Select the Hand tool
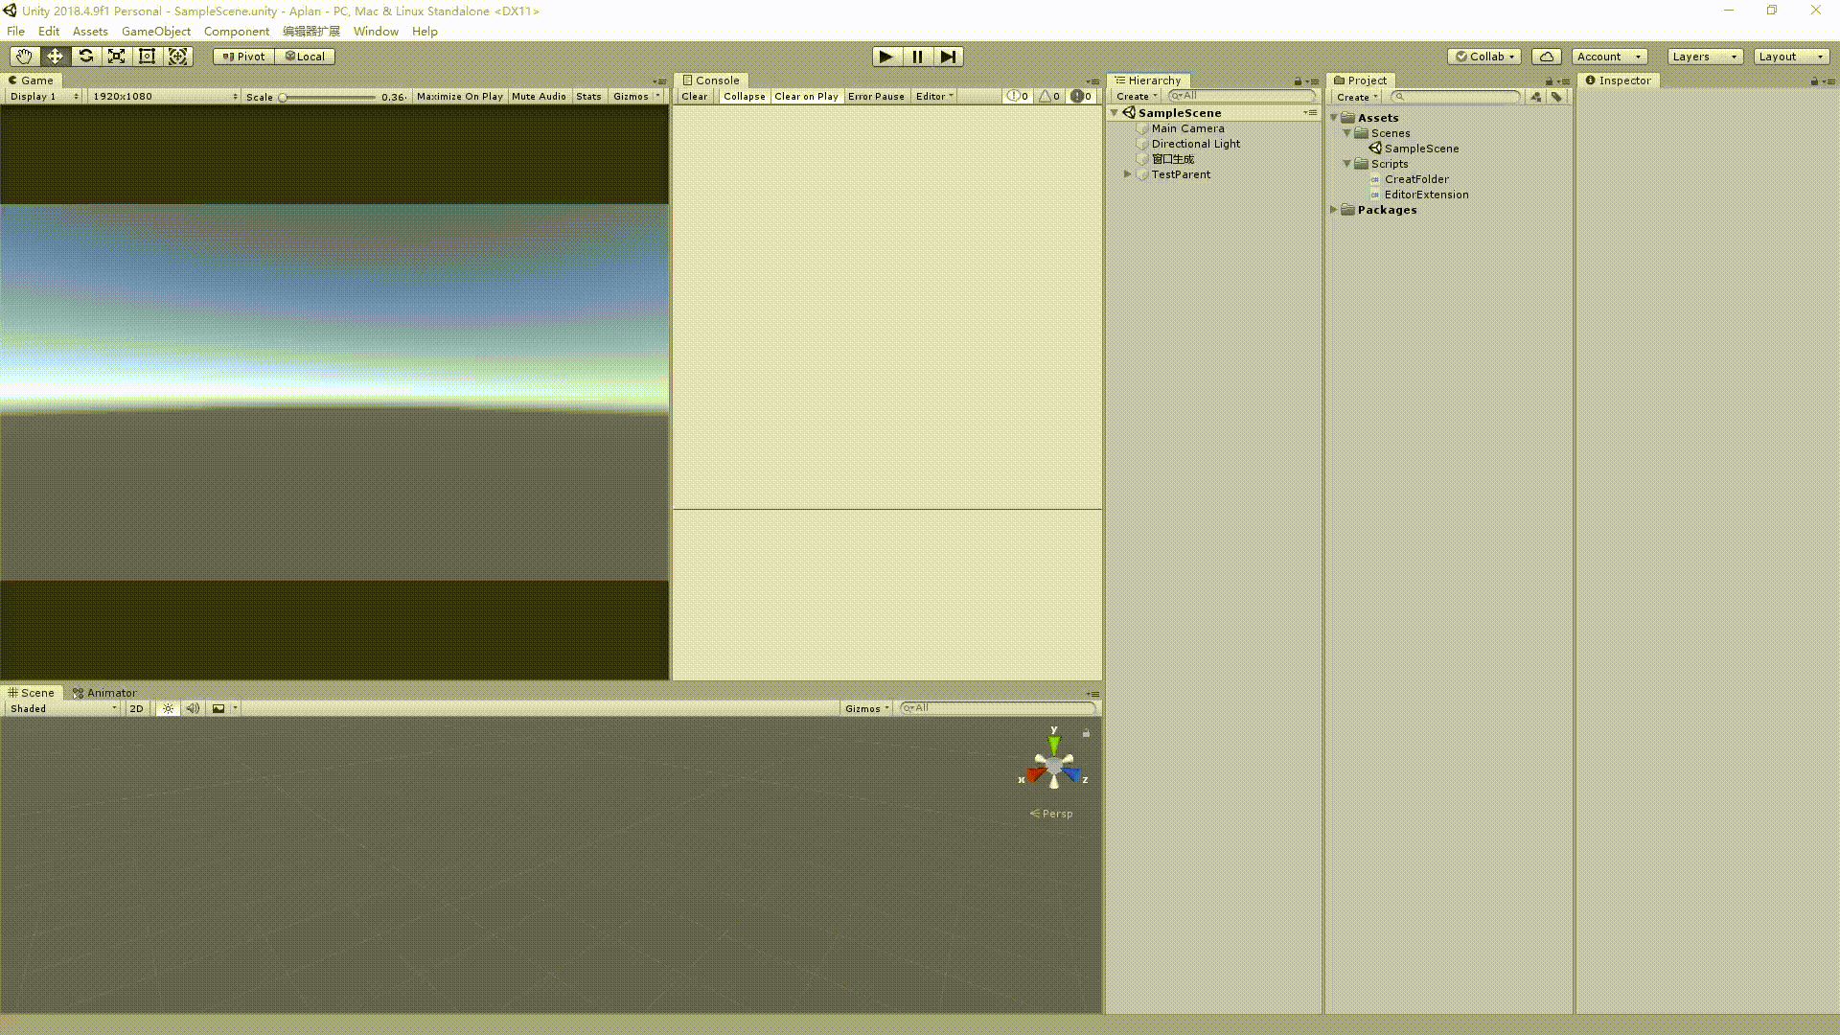Screen dimensions: 1840x1035 coord(23,56)
